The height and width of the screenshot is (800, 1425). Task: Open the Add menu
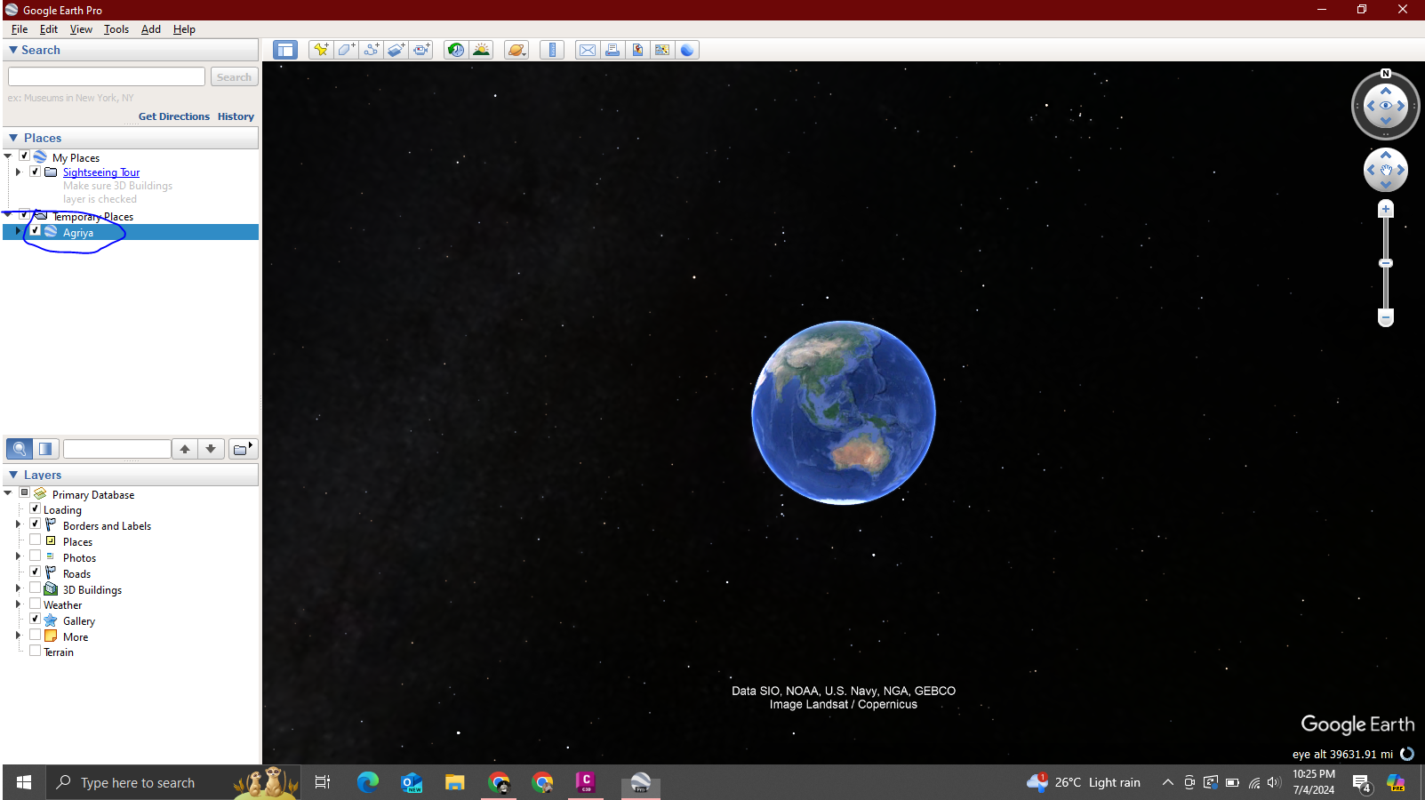(149, 29)
